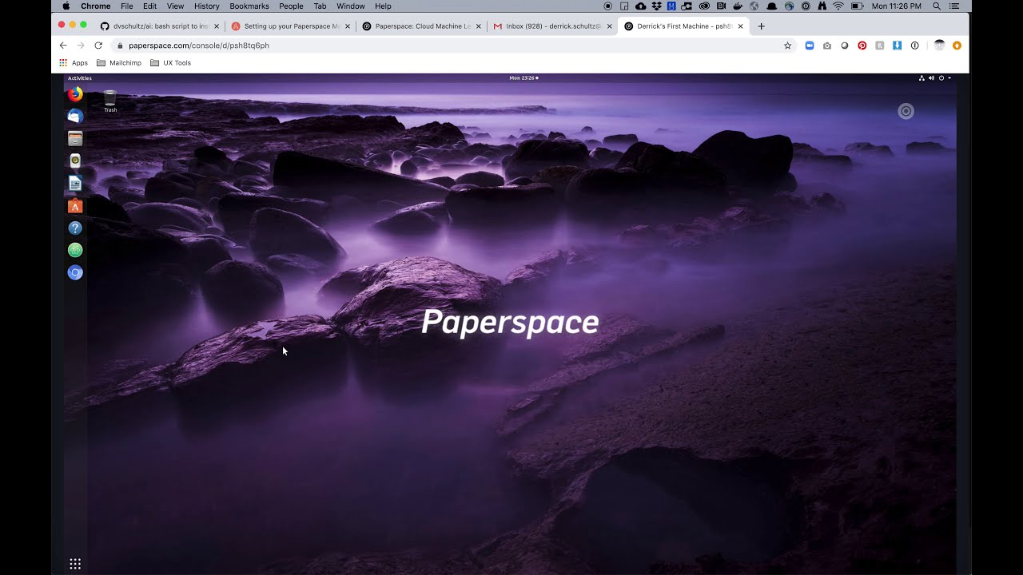Image resolution: width=1023 pixels, height=575 pixels.
Task: Reload the Paperspace console page
Action: [98, 46]
